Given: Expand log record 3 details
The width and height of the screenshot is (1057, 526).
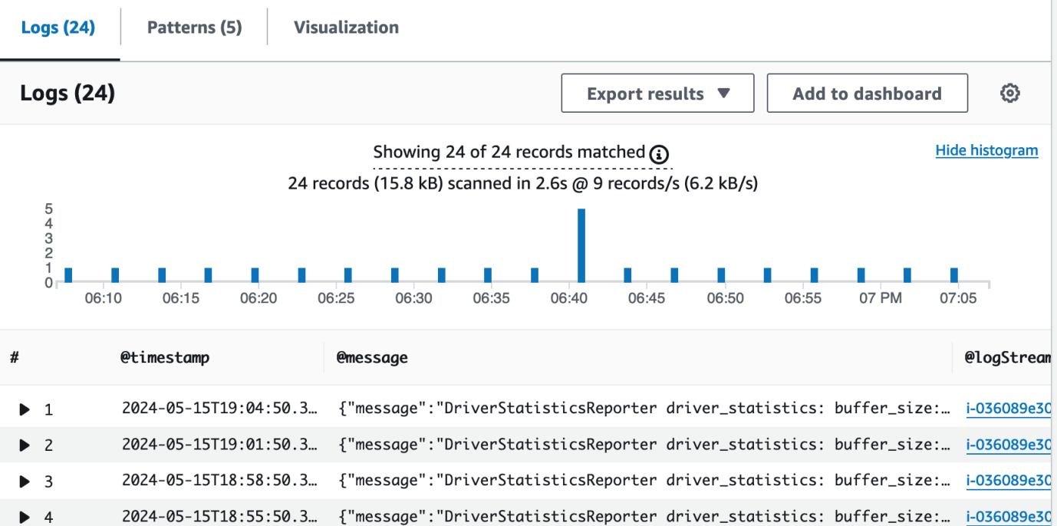Looking at the screenshot, I should [24, 481].
